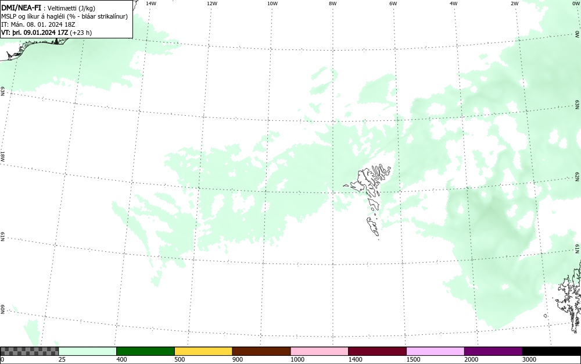Click the legend value 1000

click(x=297, y=359)
